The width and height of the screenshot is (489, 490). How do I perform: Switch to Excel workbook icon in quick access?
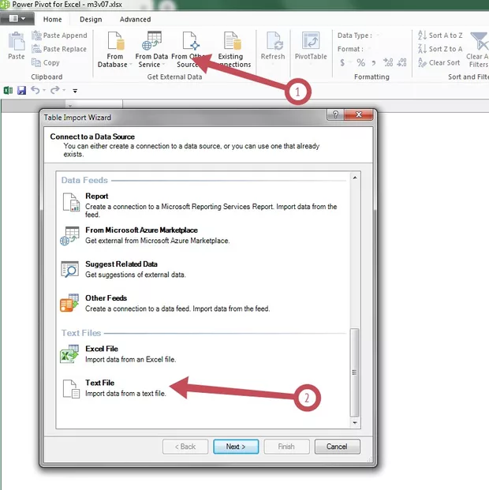8,91
